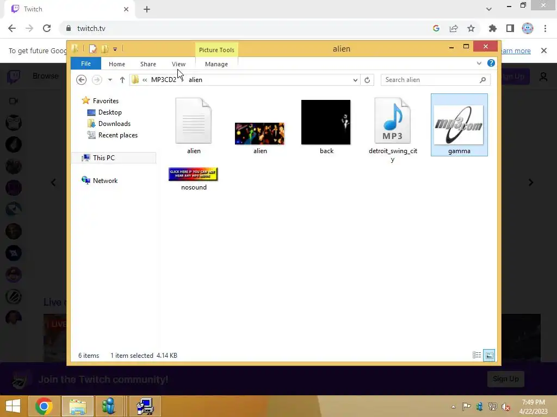557x417 pixels.
Task: Open the Home ribbon tab
Action: point(116,64)
